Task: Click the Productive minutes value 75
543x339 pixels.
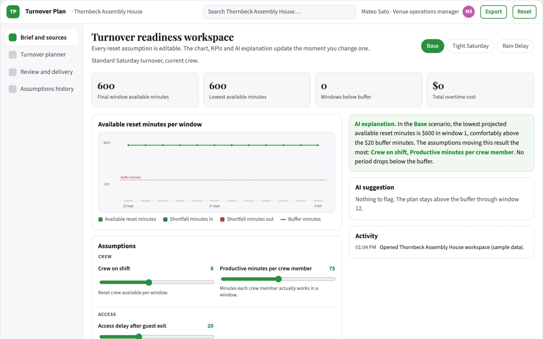Action: [x=332, y=268]
